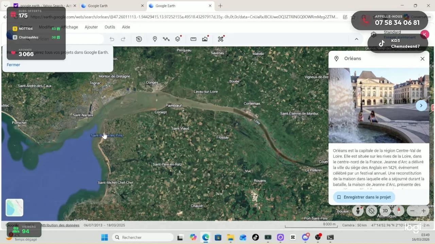Click the Fermer link
Screen dimensions: 435x244
(13, 65)
